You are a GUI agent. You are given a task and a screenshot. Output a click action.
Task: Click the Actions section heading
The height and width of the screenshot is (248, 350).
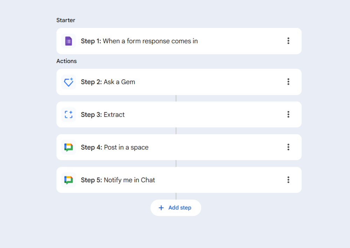pyautogui.click(x=66, y=61)
